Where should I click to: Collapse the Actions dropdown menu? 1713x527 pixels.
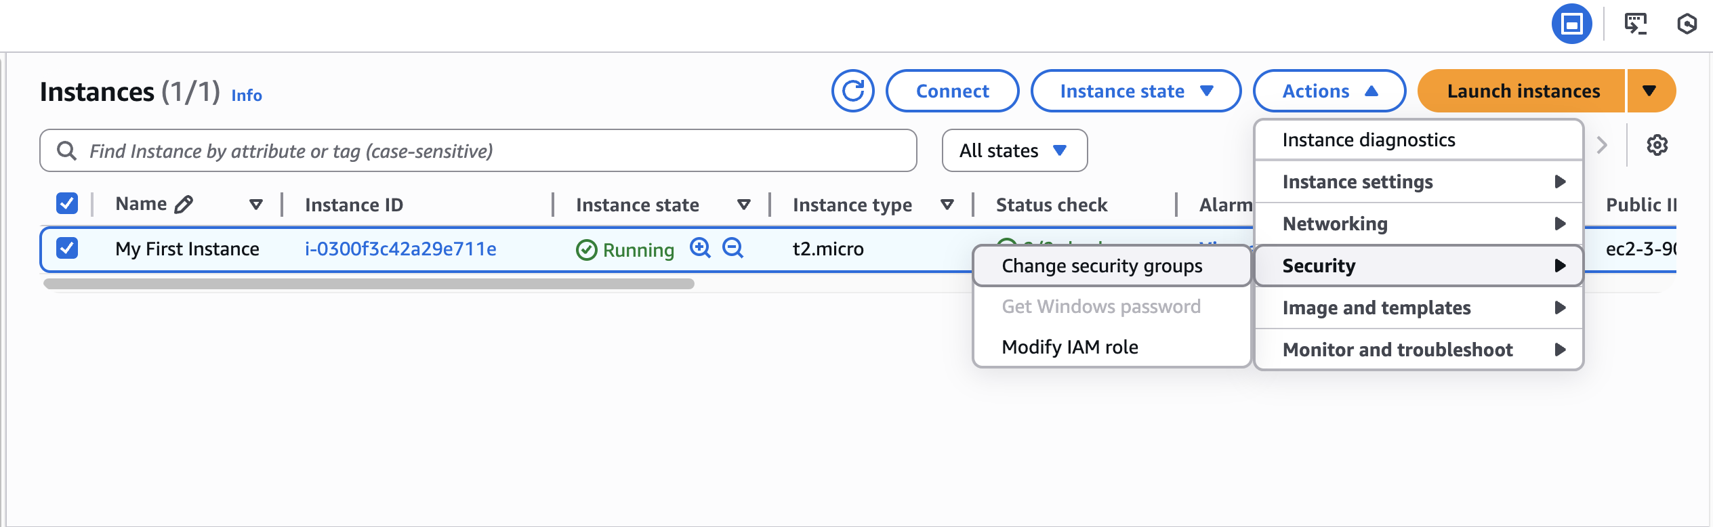point(1329,91)
